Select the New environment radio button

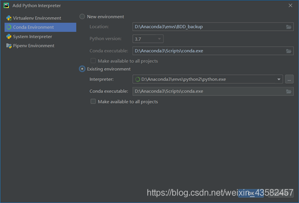pyautogui.click(x=82, y=17)
